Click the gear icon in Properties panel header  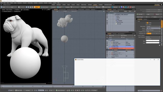[x=161, y=19]
